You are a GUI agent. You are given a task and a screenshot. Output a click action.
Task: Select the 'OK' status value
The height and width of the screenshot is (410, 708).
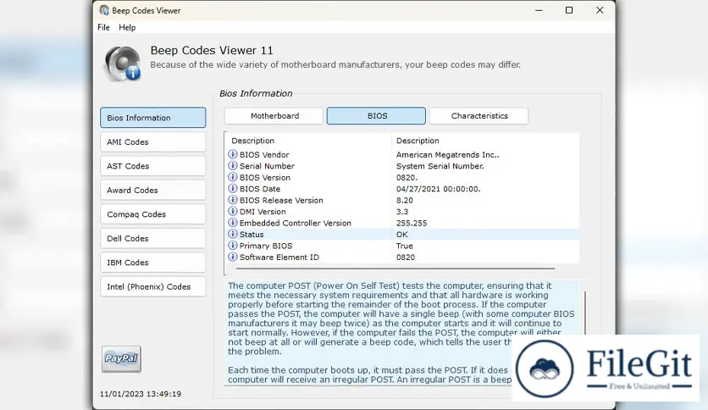pos(402,234)
